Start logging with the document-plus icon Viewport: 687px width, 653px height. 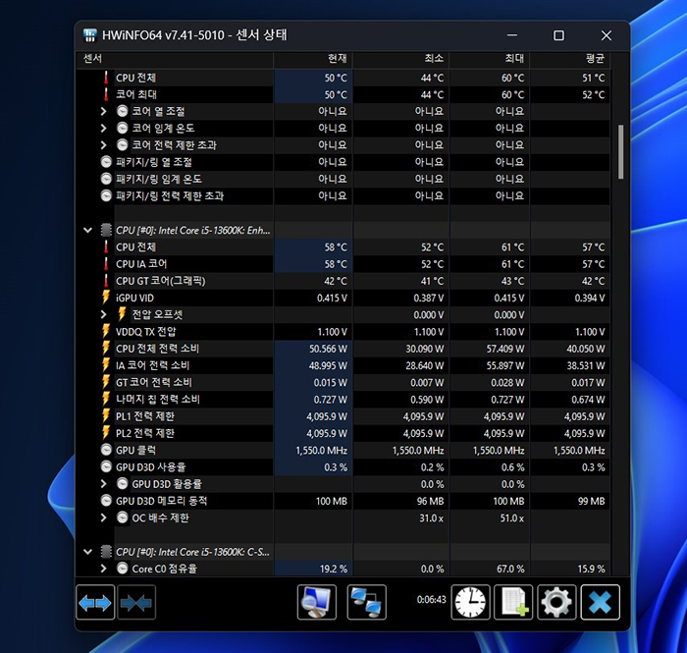(x=513, y=602)
